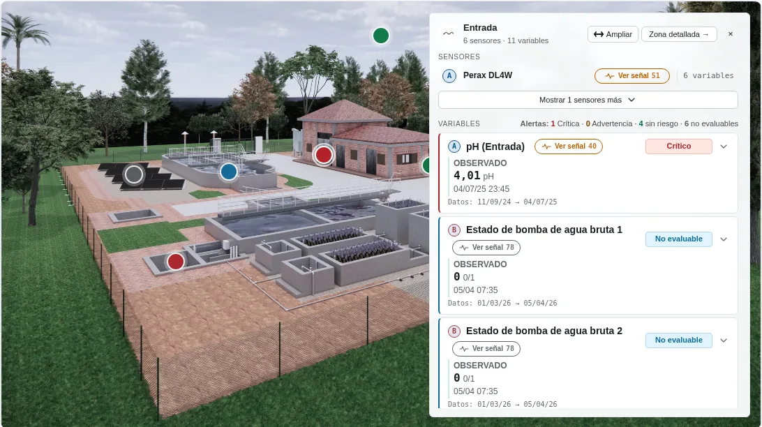The height and width of the screenshot is (427, 762).
Task: Click No evaluable badge of bomba 2
Action: [x=679, y=340]
